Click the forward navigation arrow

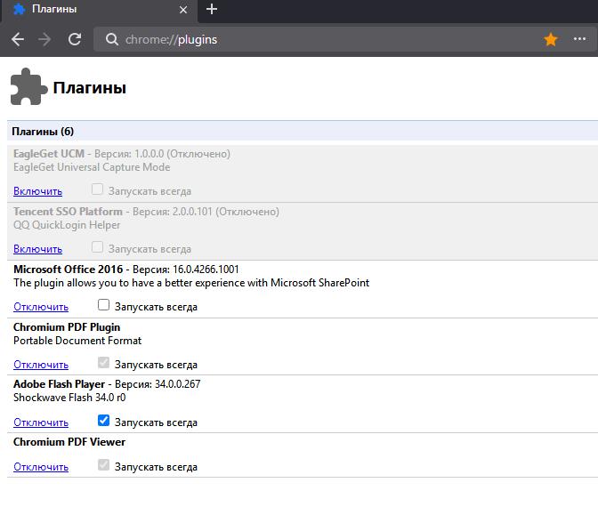[x=44, y=39]
